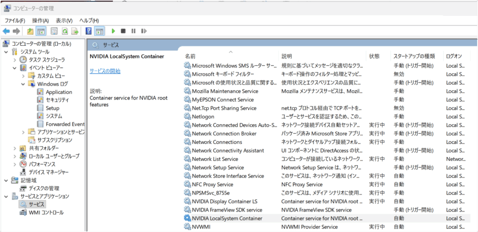Collapse the Windows ログ tree node
The image size is (478, 232).
coord(23,84)
